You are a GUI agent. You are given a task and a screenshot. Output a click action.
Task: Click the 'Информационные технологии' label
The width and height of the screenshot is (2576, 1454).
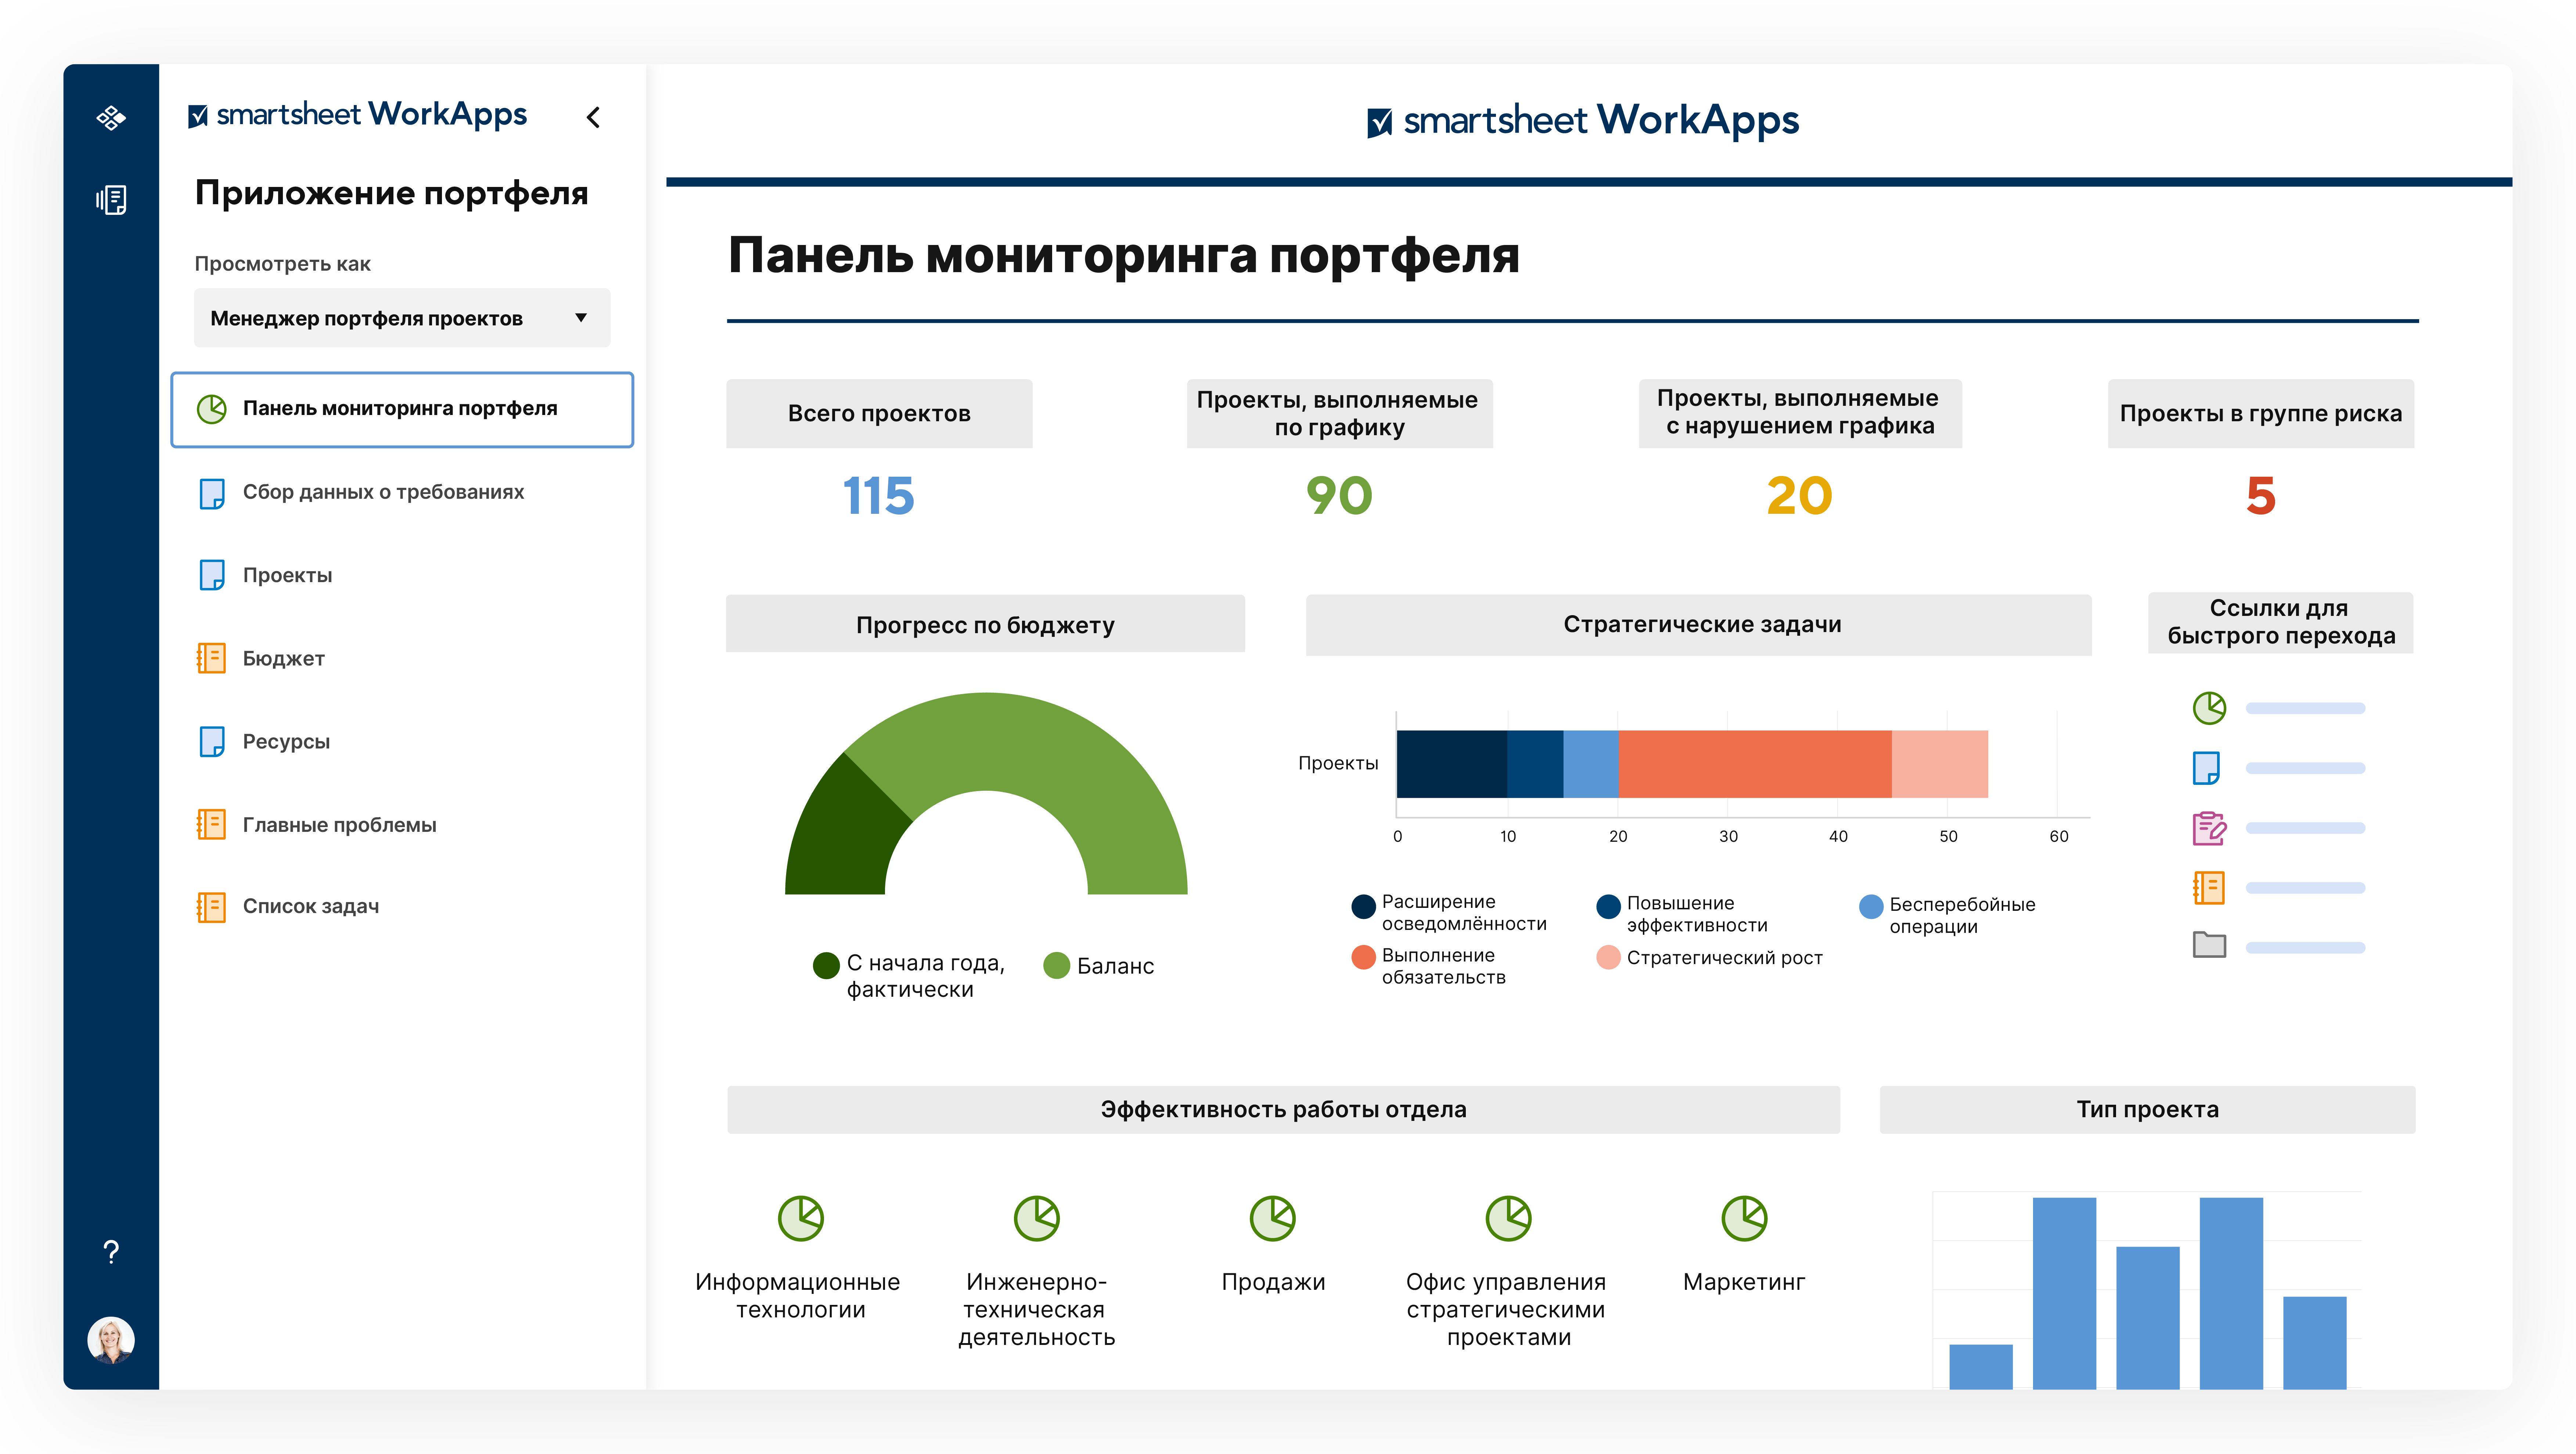798,1296
